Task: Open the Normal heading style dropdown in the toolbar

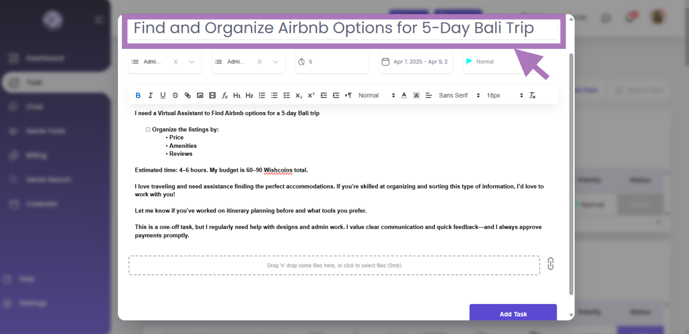Action: click(377, 95)
